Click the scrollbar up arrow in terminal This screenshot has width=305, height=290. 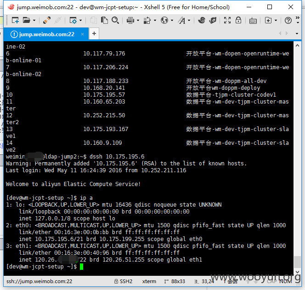[297, 46]
